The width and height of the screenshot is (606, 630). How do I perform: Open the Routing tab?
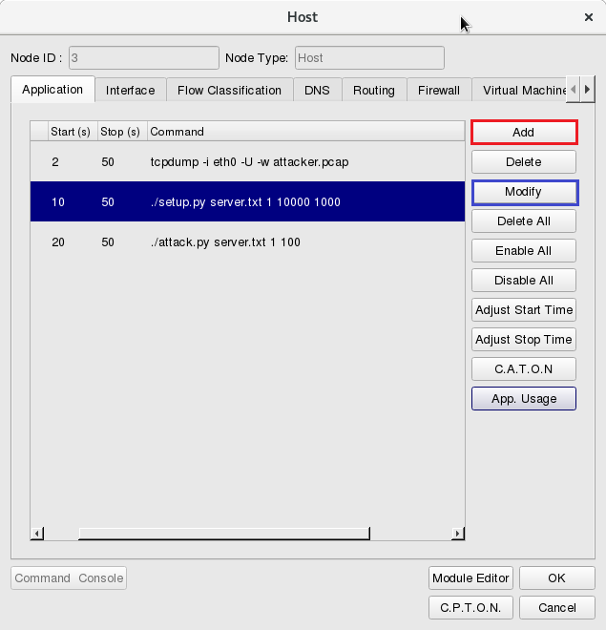pyautogui.click(x=374, y=90)
